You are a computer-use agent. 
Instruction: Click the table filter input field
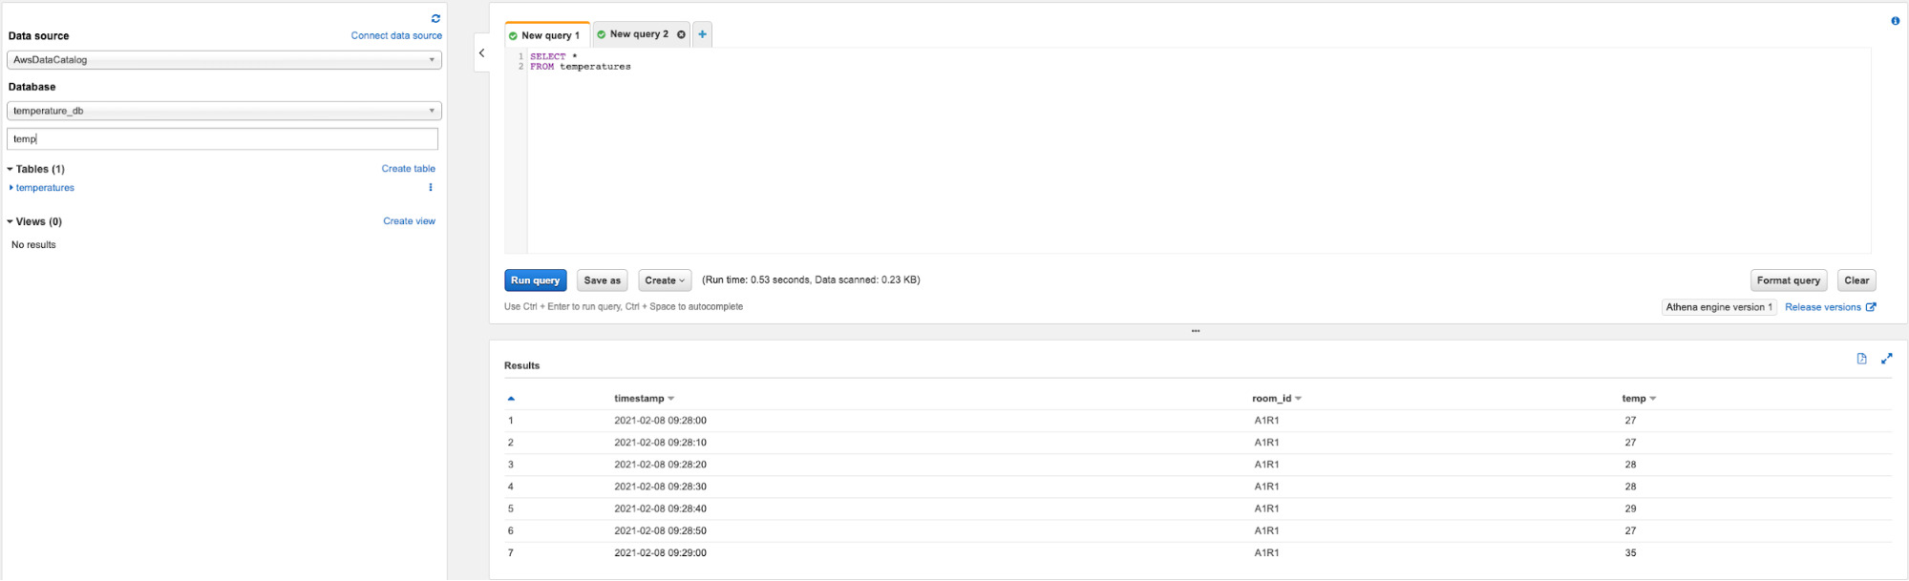223,139
